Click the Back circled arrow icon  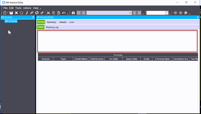[175, 13]
